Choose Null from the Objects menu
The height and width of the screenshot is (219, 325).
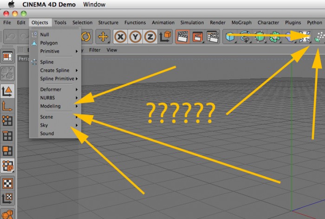[55, 35]
